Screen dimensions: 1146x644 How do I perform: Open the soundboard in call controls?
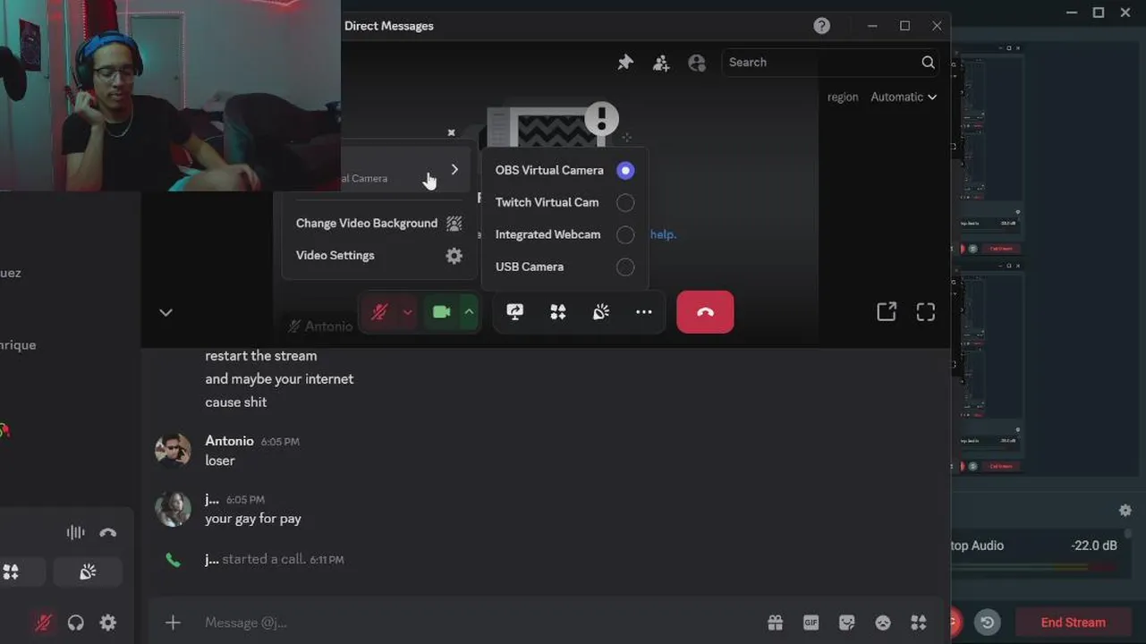pos(601,312)
